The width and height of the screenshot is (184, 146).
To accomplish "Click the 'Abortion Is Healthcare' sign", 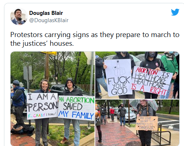I will pyautogui.click(x=152, y=81).
